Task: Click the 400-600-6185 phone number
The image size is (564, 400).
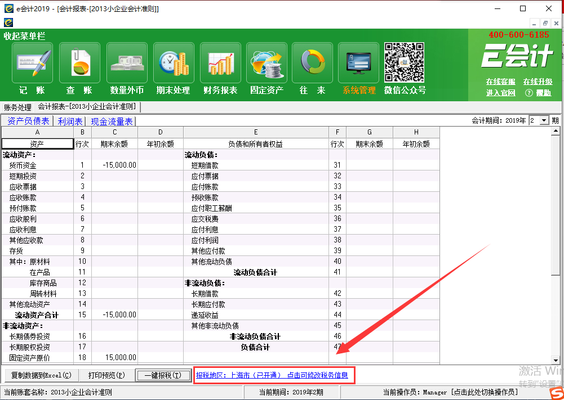Action: (519, 34)
